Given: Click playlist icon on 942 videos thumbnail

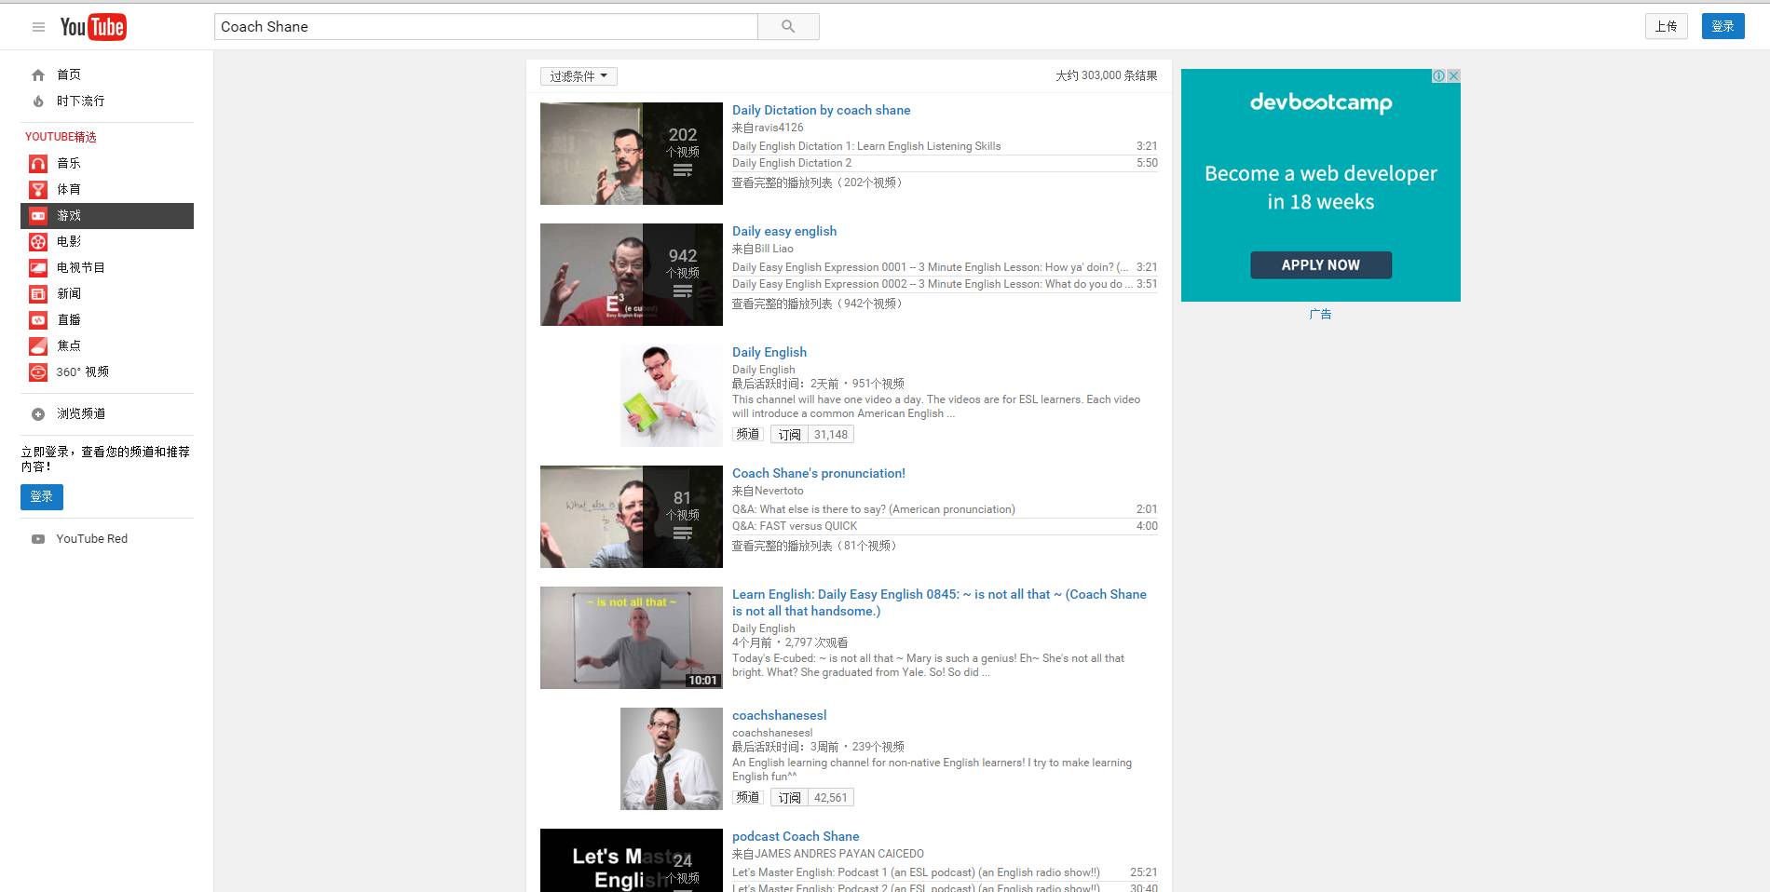Looking at the screenshot, I should [x=683, y=291].
